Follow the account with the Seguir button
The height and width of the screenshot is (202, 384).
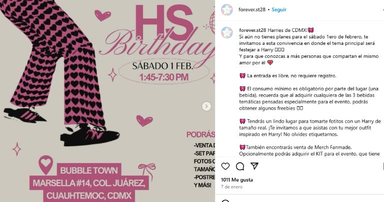(x=279, y=9)
